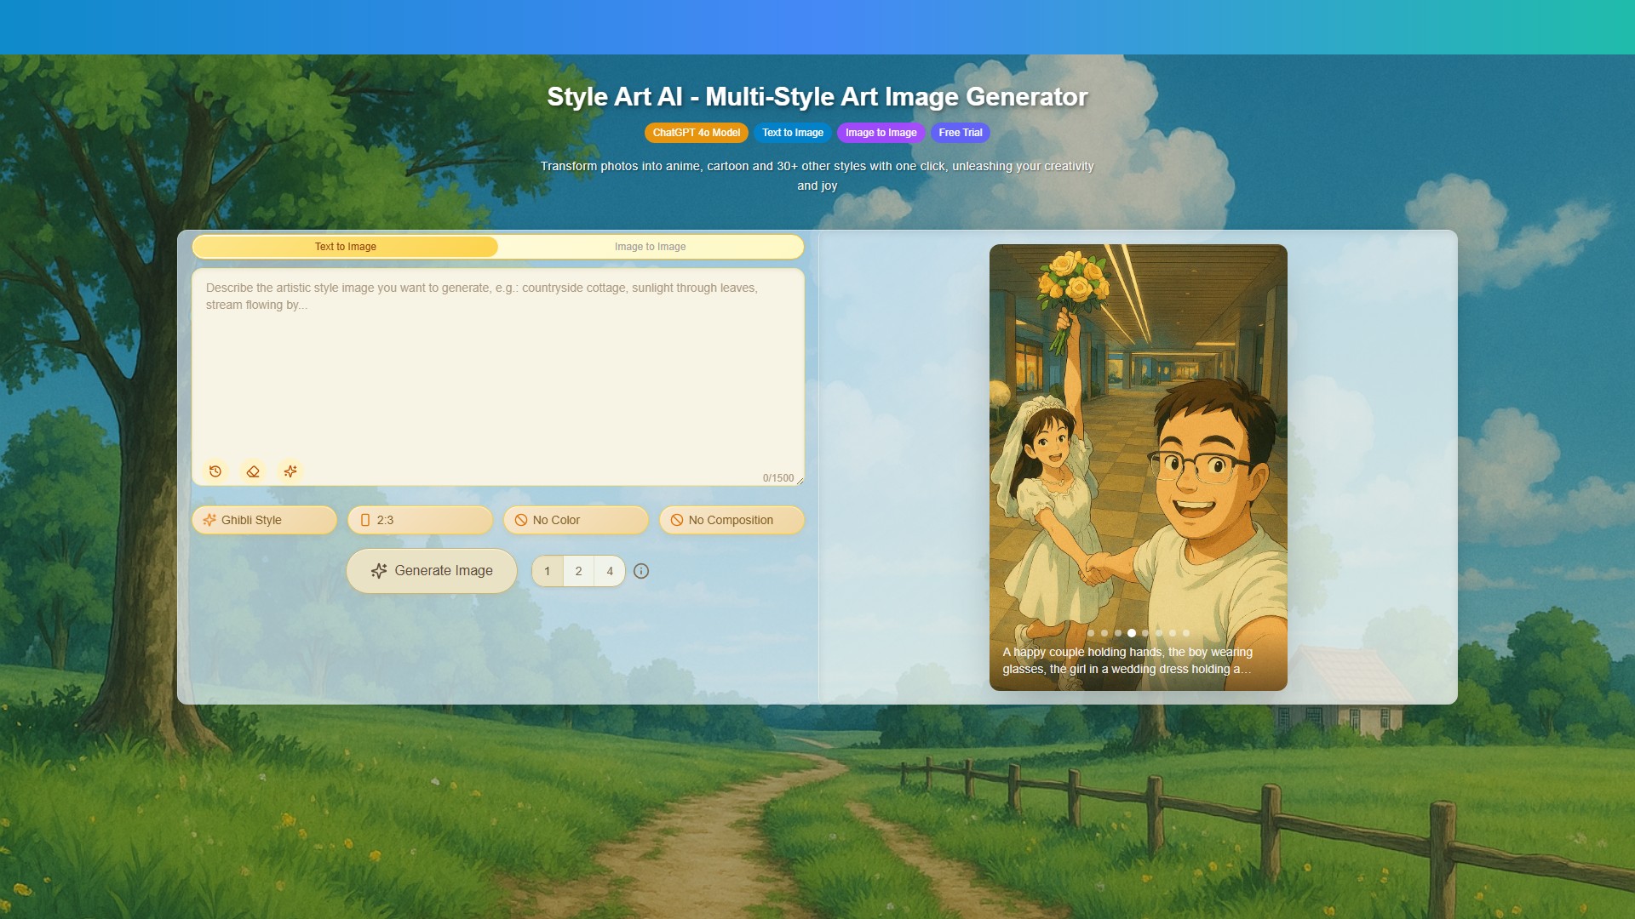This screenshot has height=919, width=1635.
Task: Click the sparkle enhance-prompt icon
Action: [290, 471]
